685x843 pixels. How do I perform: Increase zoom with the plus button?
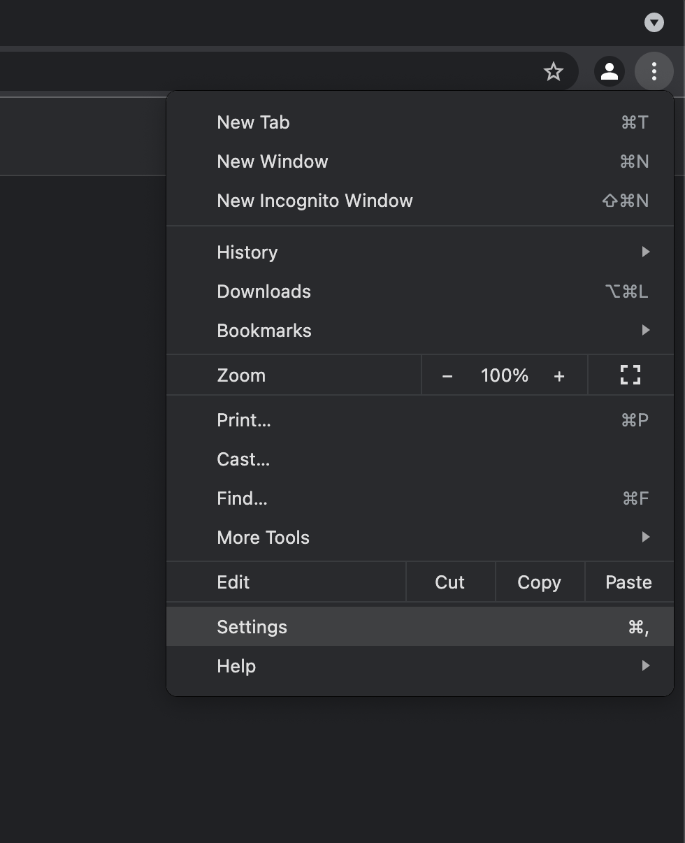click(x=558, y=376)
